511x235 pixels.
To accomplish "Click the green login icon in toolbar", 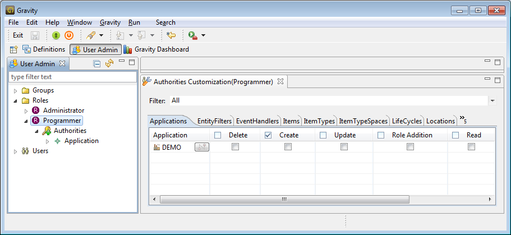I will (x=56, y=35).
